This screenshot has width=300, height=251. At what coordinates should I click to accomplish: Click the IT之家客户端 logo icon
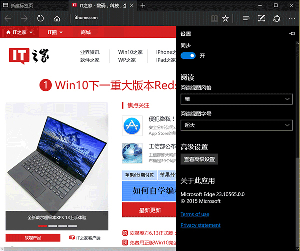[x=72, y=238]
